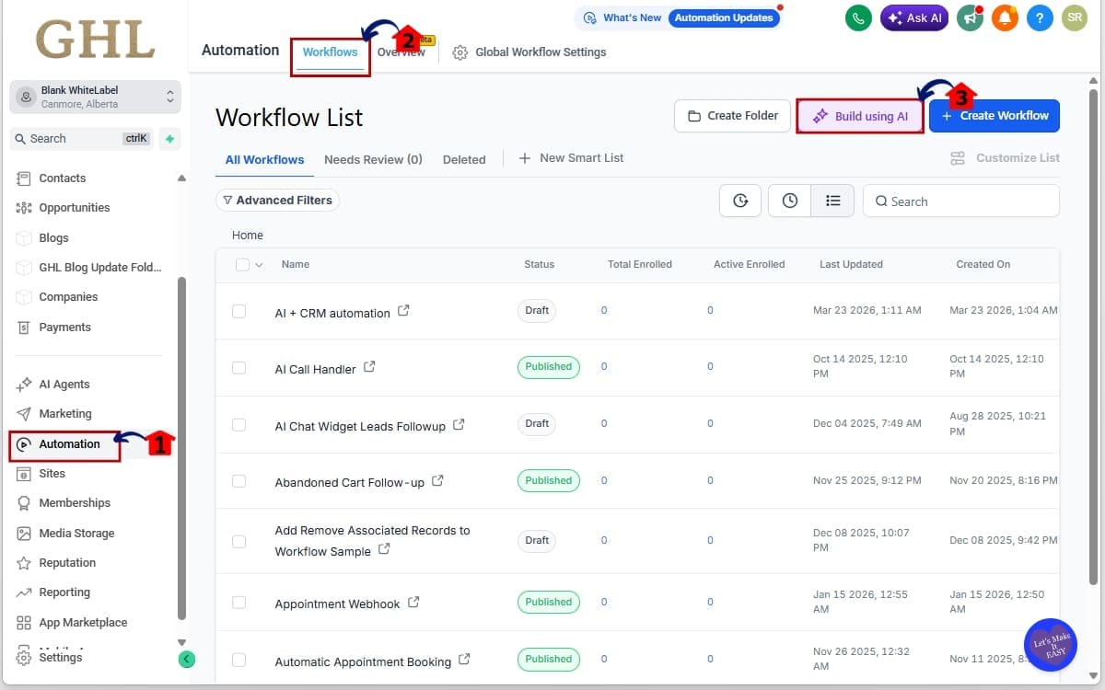This screenshot has width=1105, height=690.
Task: Expand the Contacts section chevron
Action: coord(180,178)
